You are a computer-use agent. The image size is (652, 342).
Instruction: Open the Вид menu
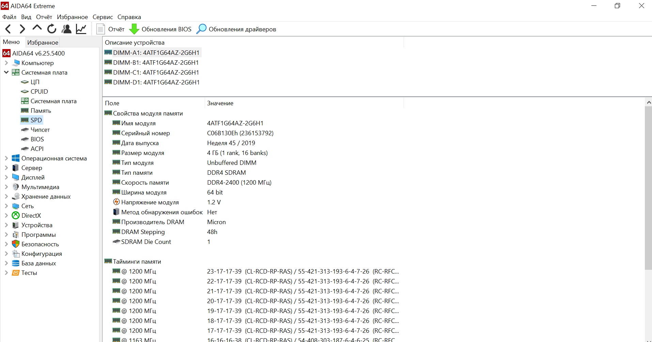(26, 17)
